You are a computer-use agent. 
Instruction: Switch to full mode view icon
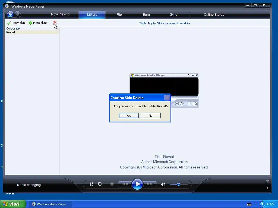tap(267, 182)
